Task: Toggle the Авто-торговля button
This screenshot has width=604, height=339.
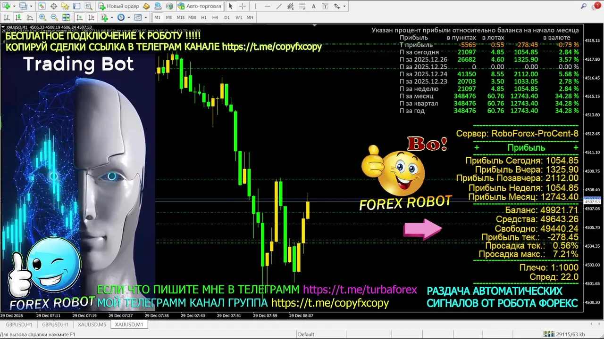Action: point(199,6)
